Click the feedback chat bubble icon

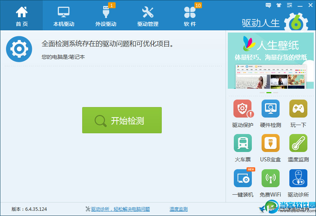268,5
